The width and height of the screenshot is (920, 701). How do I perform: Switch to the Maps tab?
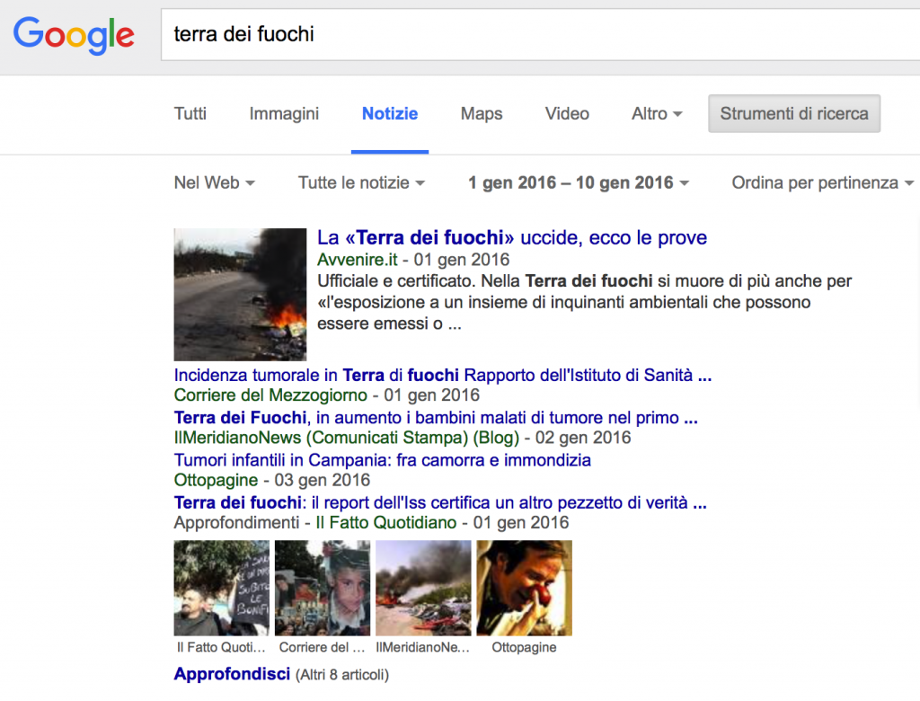pos(481,114)
